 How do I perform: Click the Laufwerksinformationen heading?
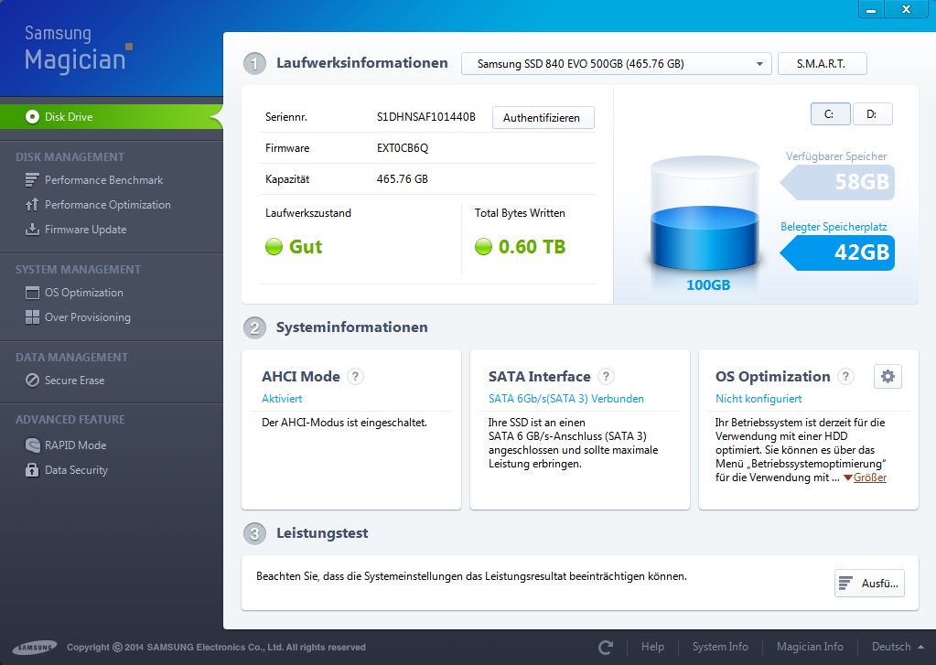point(361,63)
